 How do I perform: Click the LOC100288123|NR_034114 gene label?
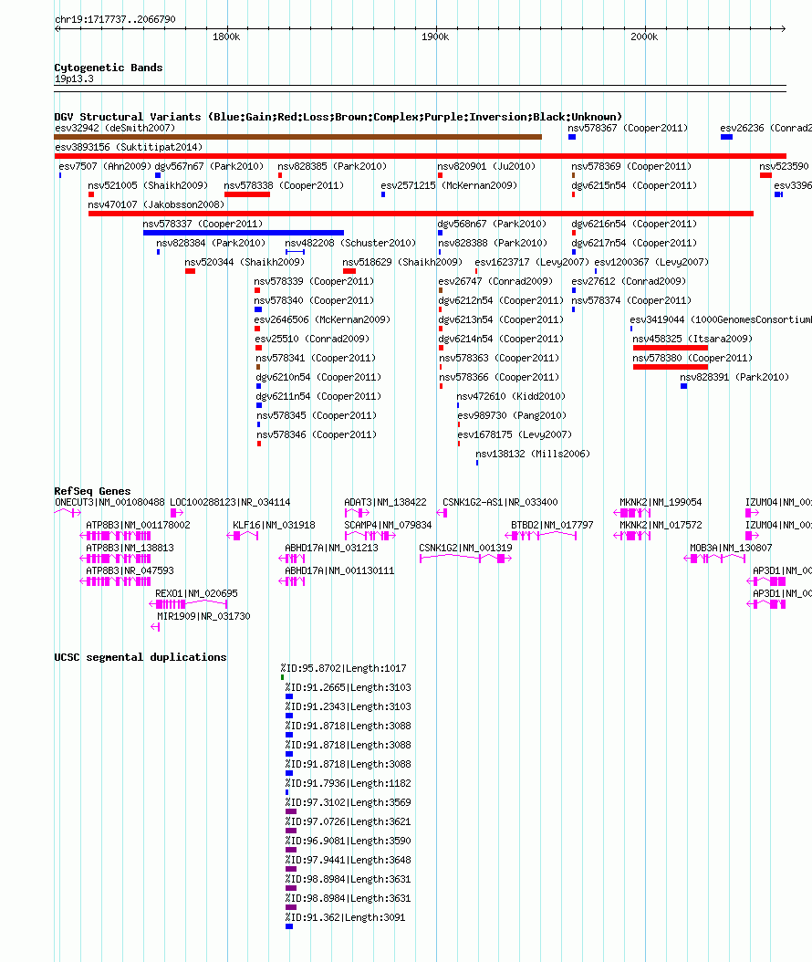click(230, 502)
